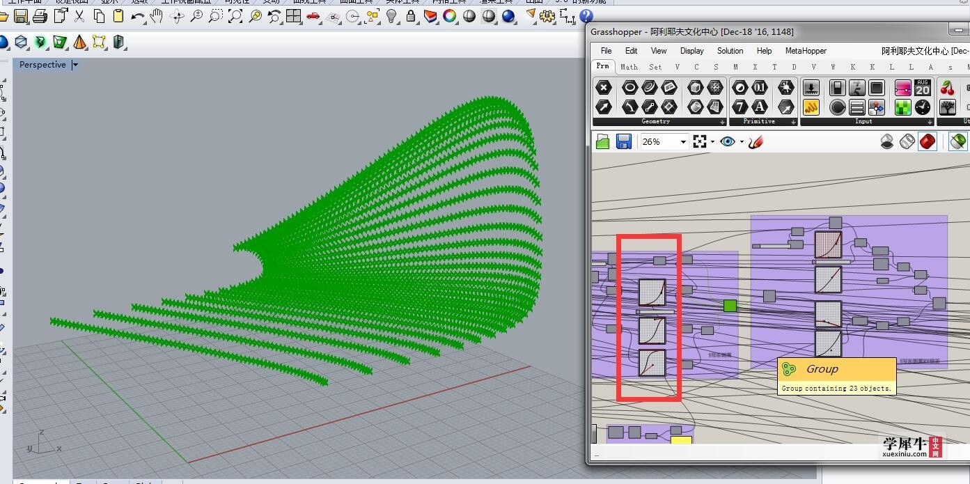This screenshot has height=484, width=970.
Task: Select the Number 0.1 parameter icon
Action: (x=760, y=88)
